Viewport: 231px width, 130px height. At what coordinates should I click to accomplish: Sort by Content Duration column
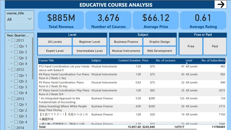pos(129,60)
